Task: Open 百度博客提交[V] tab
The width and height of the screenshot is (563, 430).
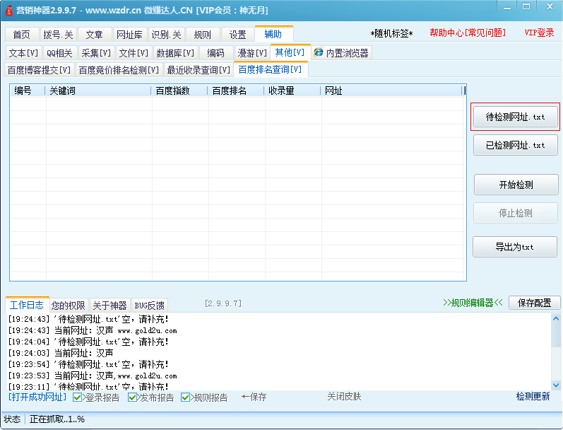Action: 39,70
